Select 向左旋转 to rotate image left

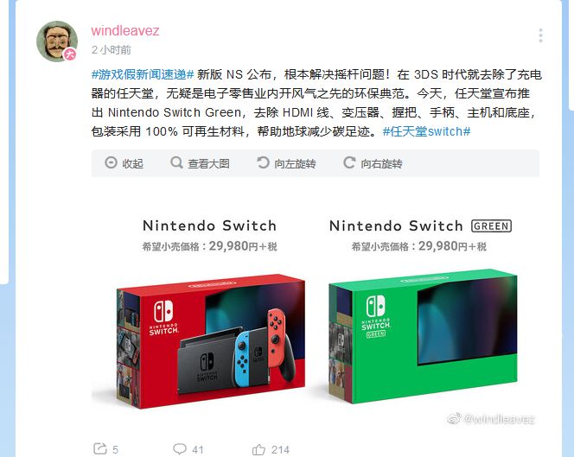[x=295, y=163]
